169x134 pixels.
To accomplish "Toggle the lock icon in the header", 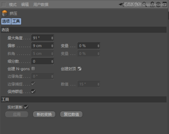I will pos(152,4).
